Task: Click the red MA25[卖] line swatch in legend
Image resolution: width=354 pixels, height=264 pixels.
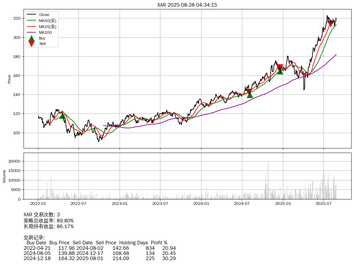Action: pyautogui.click(x=31, y=27)
